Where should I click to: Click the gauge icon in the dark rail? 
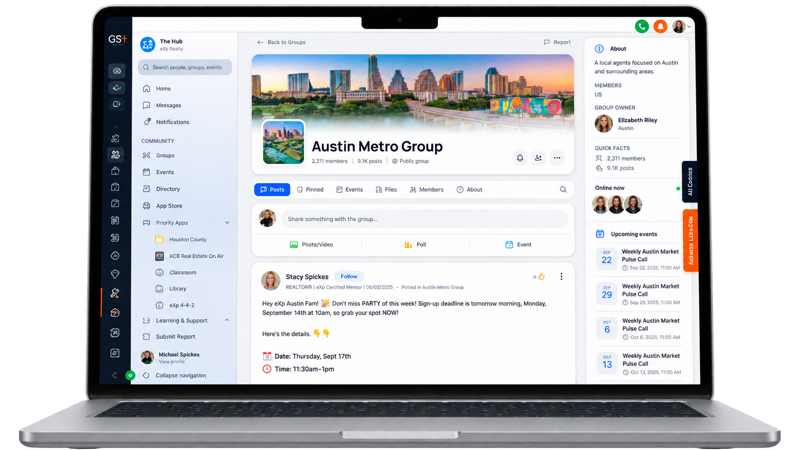click(x=115, y=256)
